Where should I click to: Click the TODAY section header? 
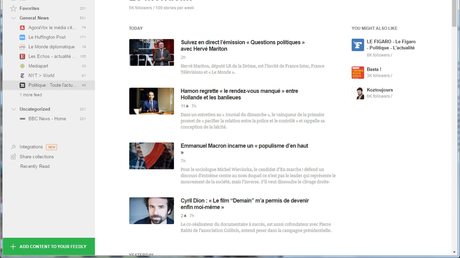coord(136,28)
